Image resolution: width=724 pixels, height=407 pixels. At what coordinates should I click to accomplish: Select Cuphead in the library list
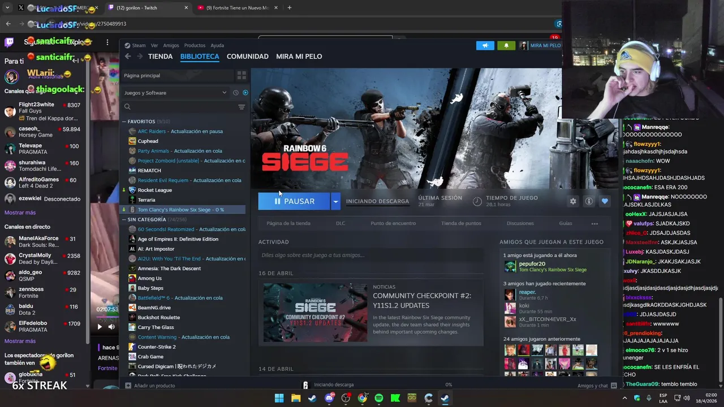pos(148,141)
